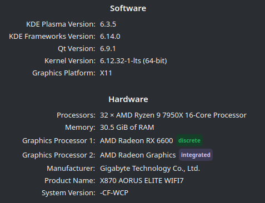This screenshot has width=265, height=203.
Task: Click the green discrete GPU badge
Action: [x=189, y=140]
